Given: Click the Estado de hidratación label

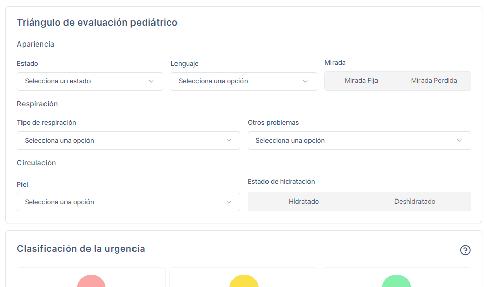Looking at the screenshot, I should (x=281, y=182).
